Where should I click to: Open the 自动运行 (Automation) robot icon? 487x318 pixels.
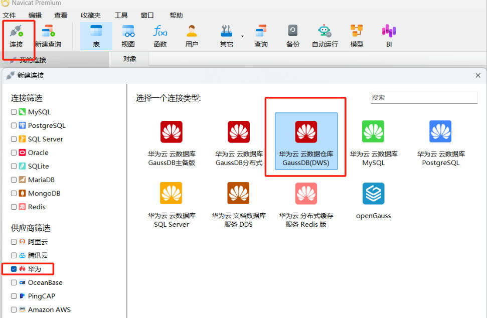(325, 36)
